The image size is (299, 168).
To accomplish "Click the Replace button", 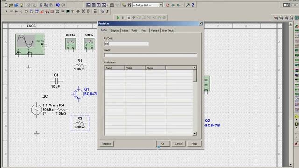I will (x=106, y=144).
